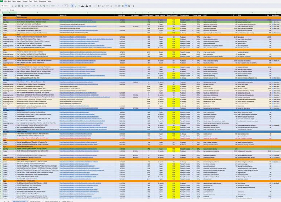This screenshot has width=281, height=202.
Task: Toggle strikethrough formatting in toolbar
Action: click(x=79, y=6)
